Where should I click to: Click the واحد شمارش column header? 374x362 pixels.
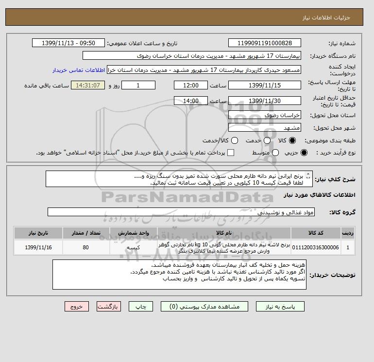134,233
